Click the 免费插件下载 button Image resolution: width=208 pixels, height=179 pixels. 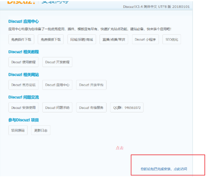21,39
